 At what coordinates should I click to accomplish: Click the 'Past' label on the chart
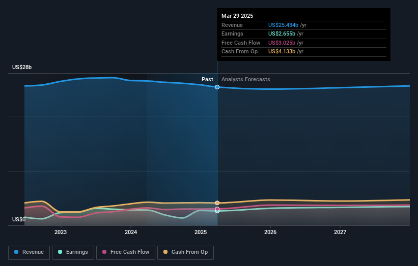coord(207,80)
